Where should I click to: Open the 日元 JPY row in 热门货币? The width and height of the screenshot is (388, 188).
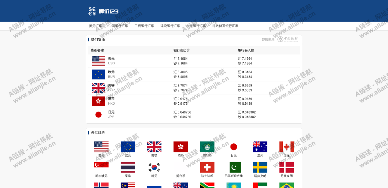(x=111, y=114)
